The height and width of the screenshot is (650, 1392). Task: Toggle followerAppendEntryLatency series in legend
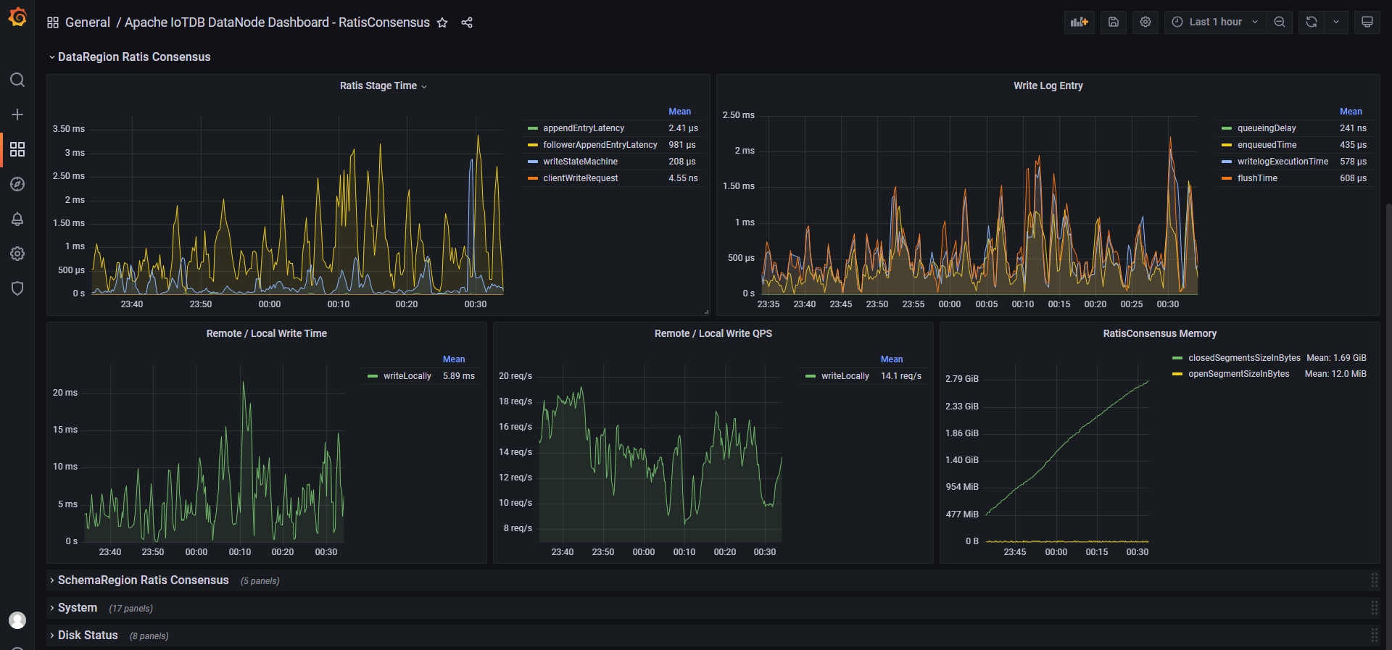600,145
